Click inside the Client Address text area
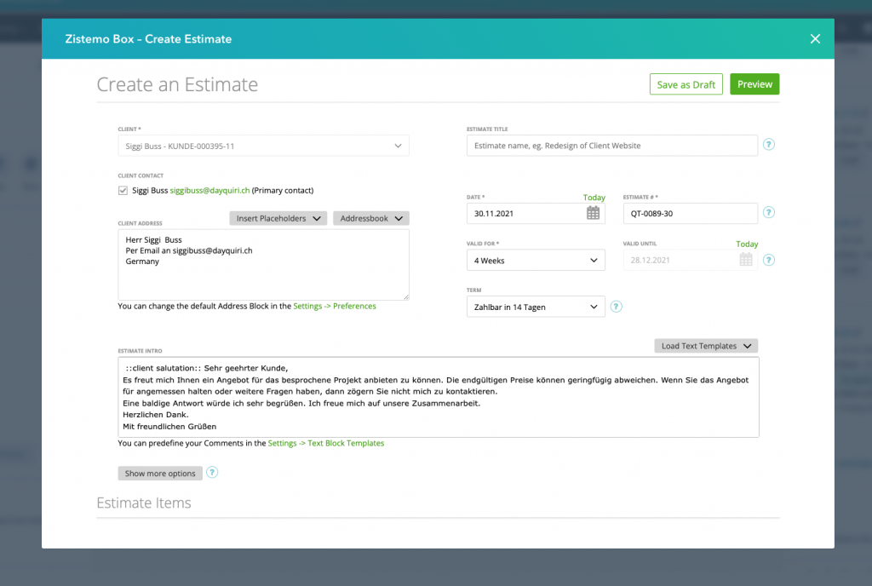Screen dimensions: 872x586 (263, 265)
